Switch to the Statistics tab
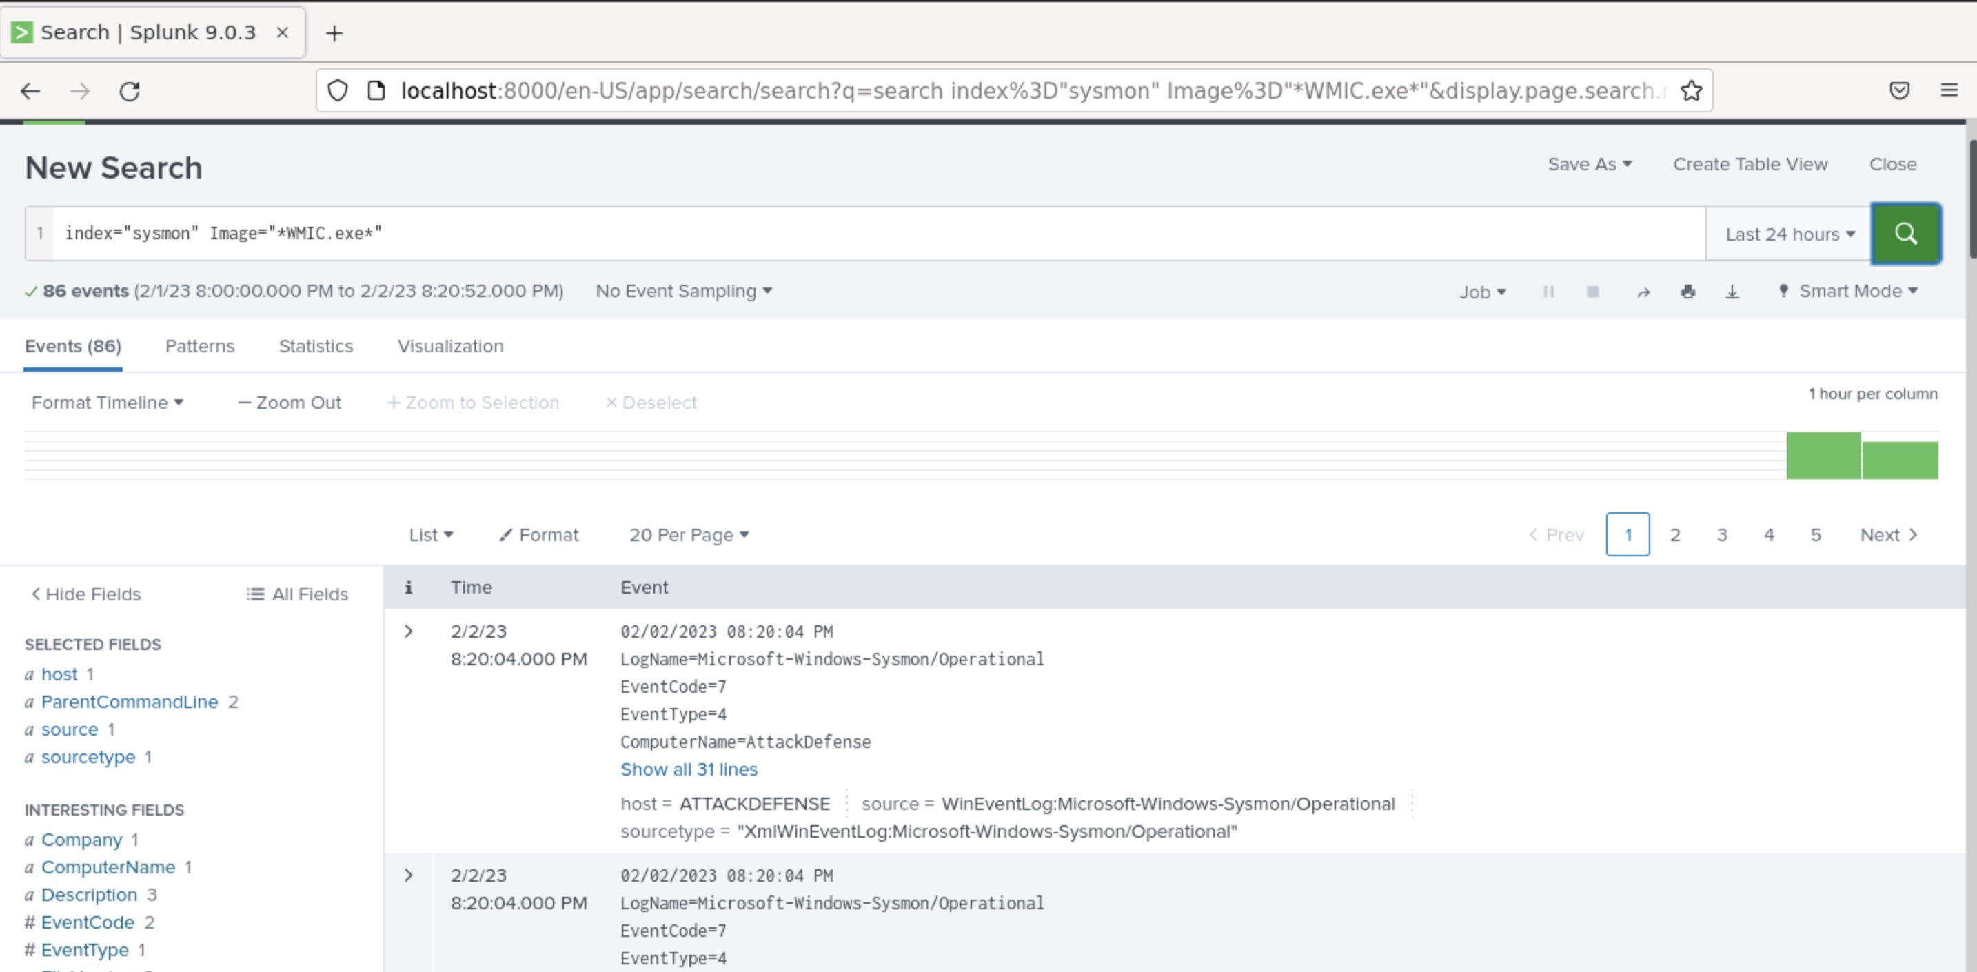The image size is (1977, 972). pos(316,346)
